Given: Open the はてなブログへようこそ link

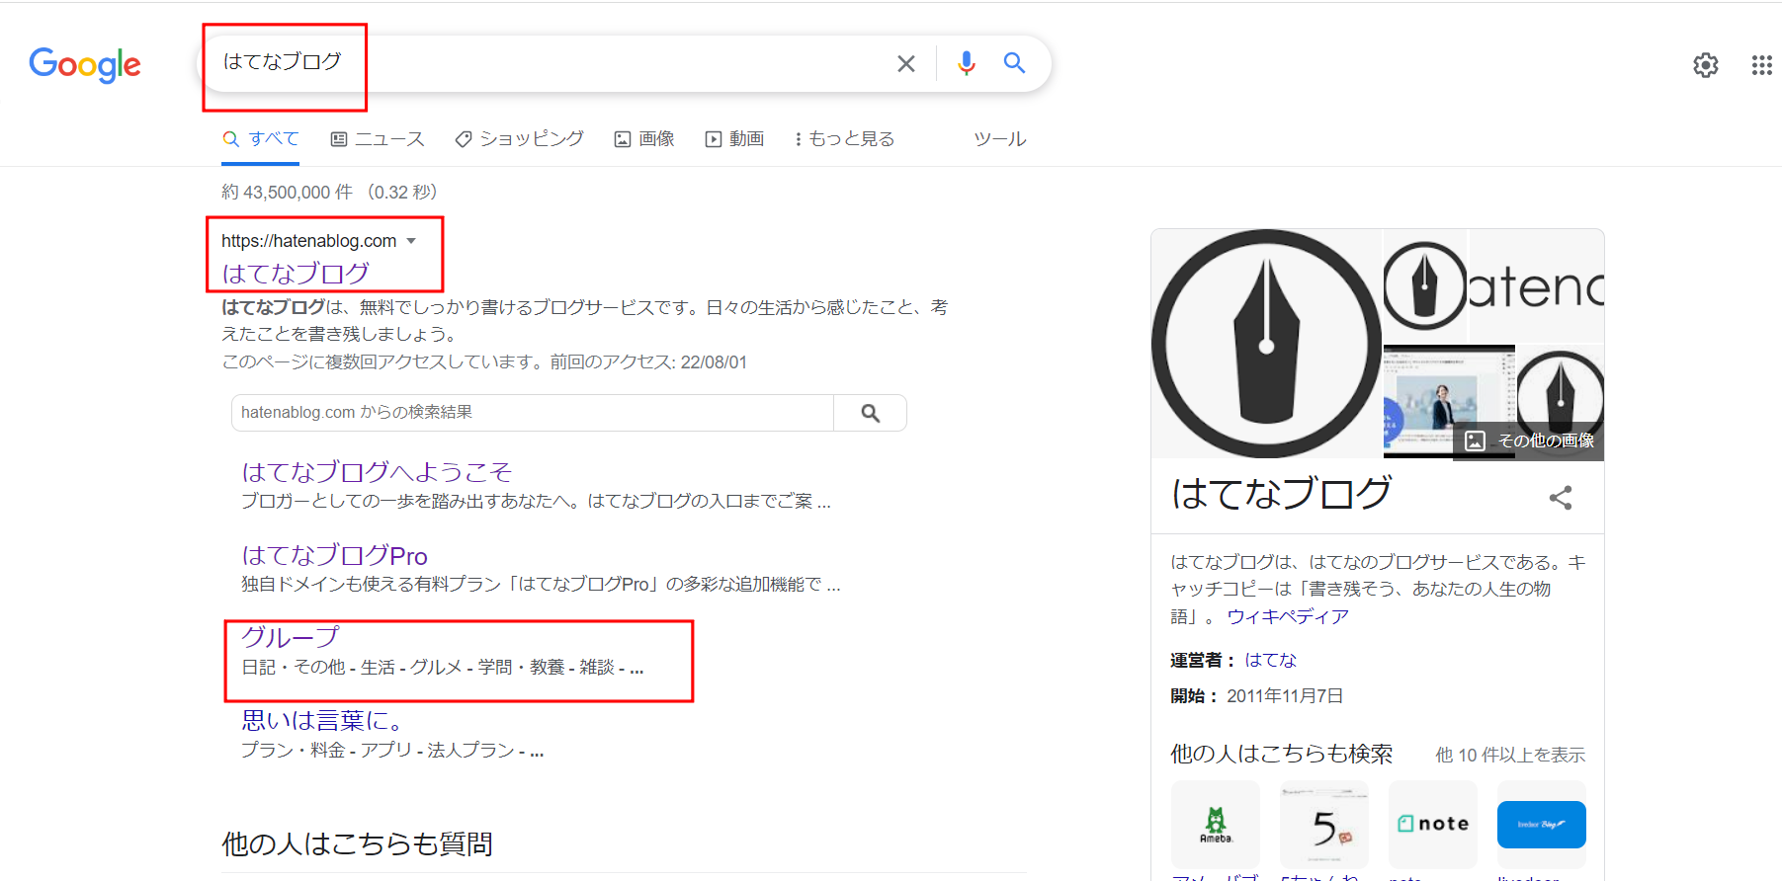Looking at the screenshot, I should [377, 472].
